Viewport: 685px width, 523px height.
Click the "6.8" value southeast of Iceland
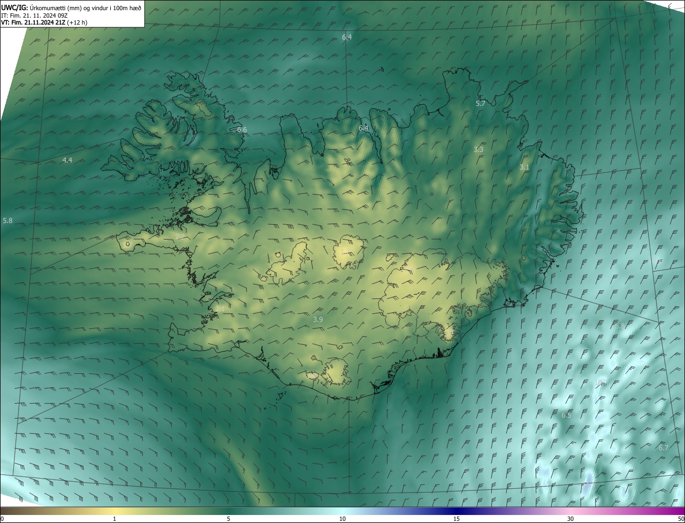(x=620, y=326)
